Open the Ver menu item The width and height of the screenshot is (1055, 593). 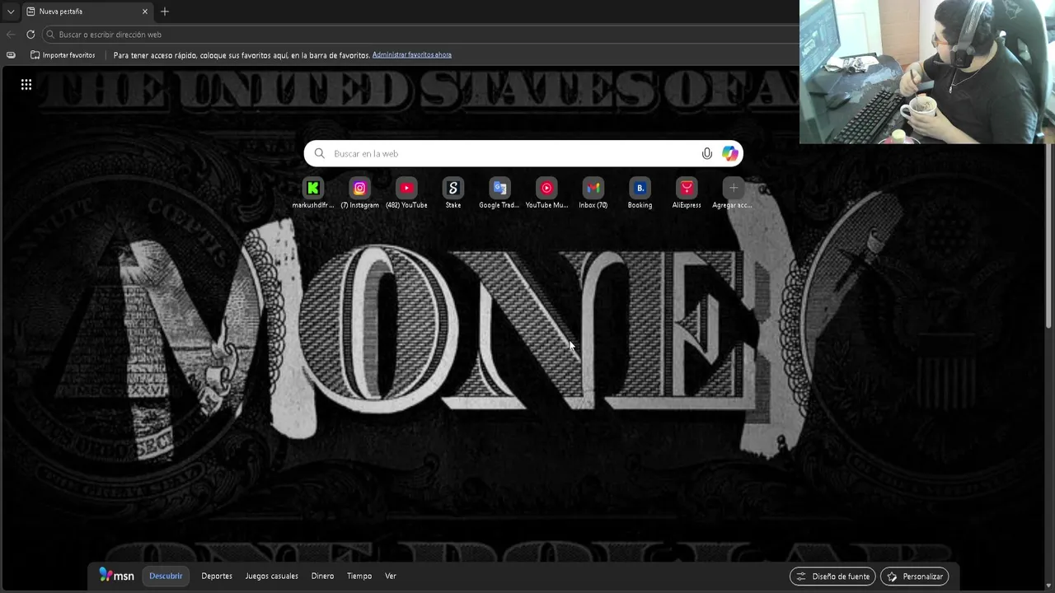coord(391,576)
